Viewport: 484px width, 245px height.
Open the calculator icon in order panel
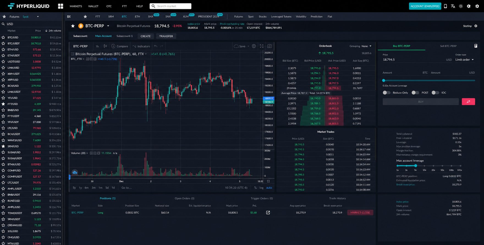click(x=476, y=46)
